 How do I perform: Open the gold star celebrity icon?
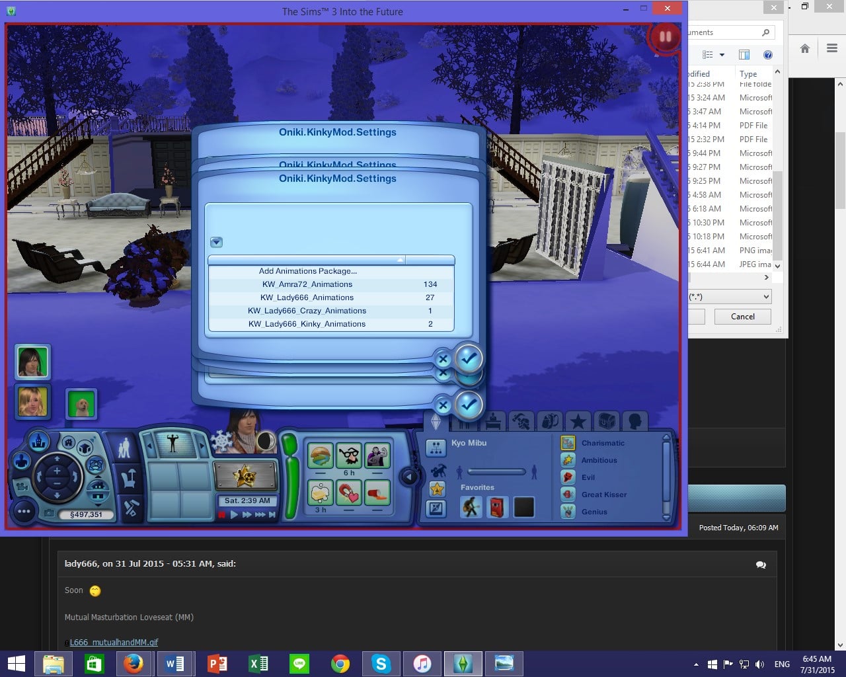coord(436,489)
